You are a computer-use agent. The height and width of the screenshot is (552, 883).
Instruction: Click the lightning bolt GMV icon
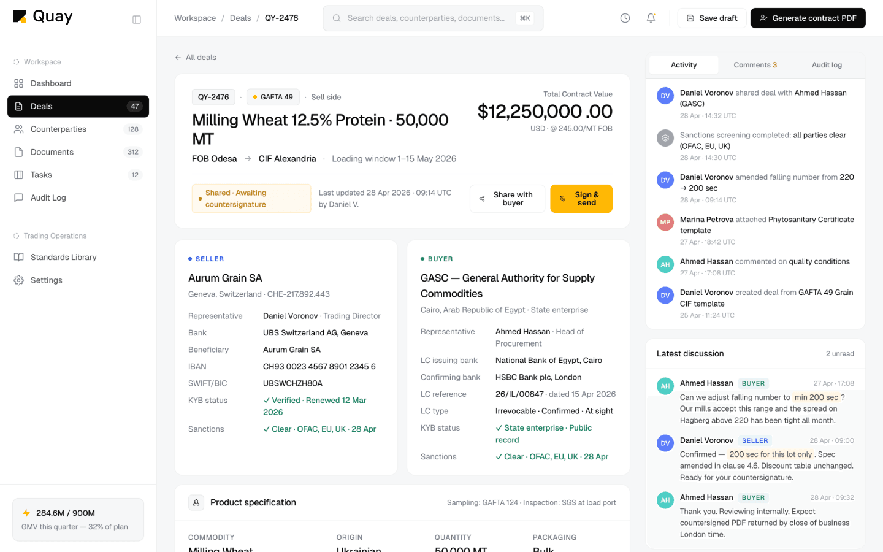[x=26, y=513]
